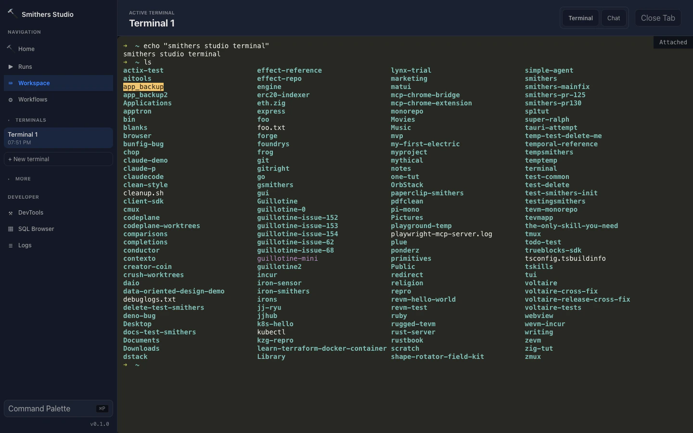Click the temp-test-delete-me entry
The width and height of the screenshot is (693, 433).
(563, 136)
